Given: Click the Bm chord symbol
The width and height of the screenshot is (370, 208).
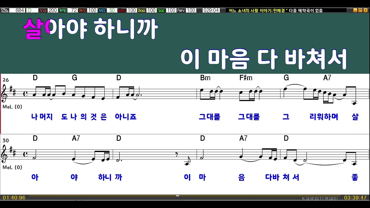Looking at the screenshot, I should [x=205, y=78].
